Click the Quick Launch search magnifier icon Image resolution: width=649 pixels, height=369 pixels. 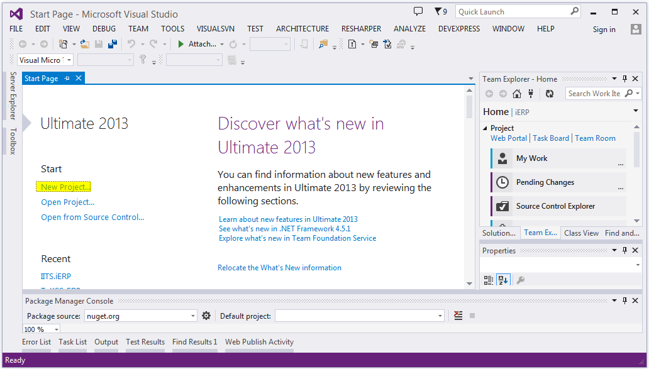(575, 11)
